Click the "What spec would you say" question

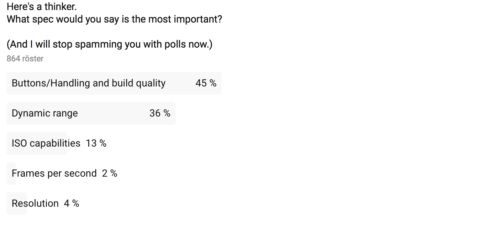point(114,19)
